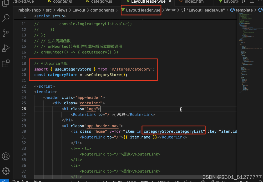
Task: Click getCategory() on line 16
Action: 97,52
